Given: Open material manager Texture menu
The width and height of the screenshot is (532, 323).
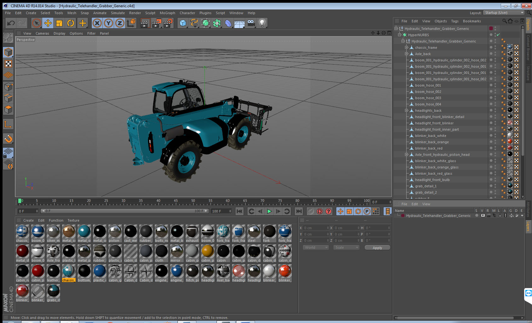Looking at the screenshot, I should point(73,220).
